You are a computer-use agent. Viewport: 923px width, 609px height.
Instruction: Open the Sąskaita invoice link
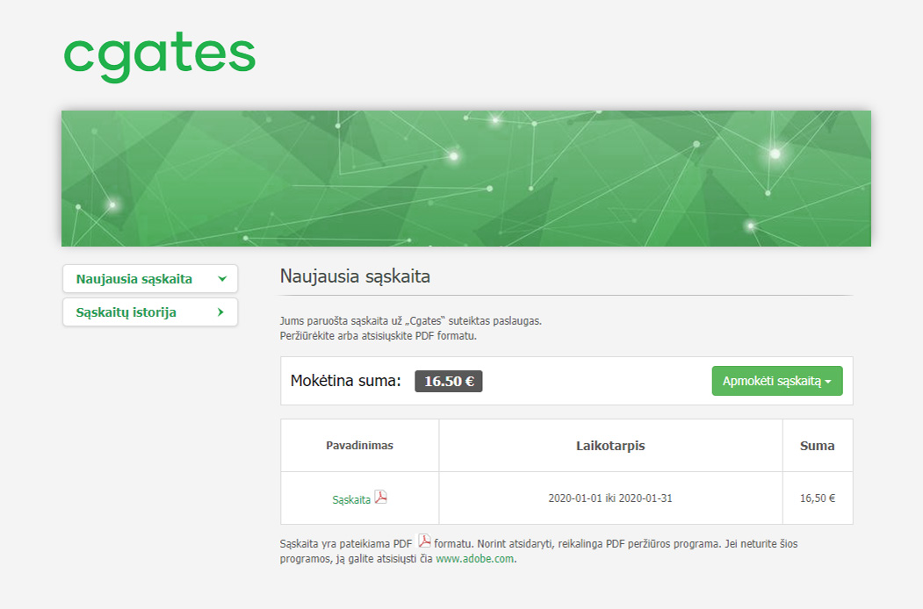pos(351,499)
